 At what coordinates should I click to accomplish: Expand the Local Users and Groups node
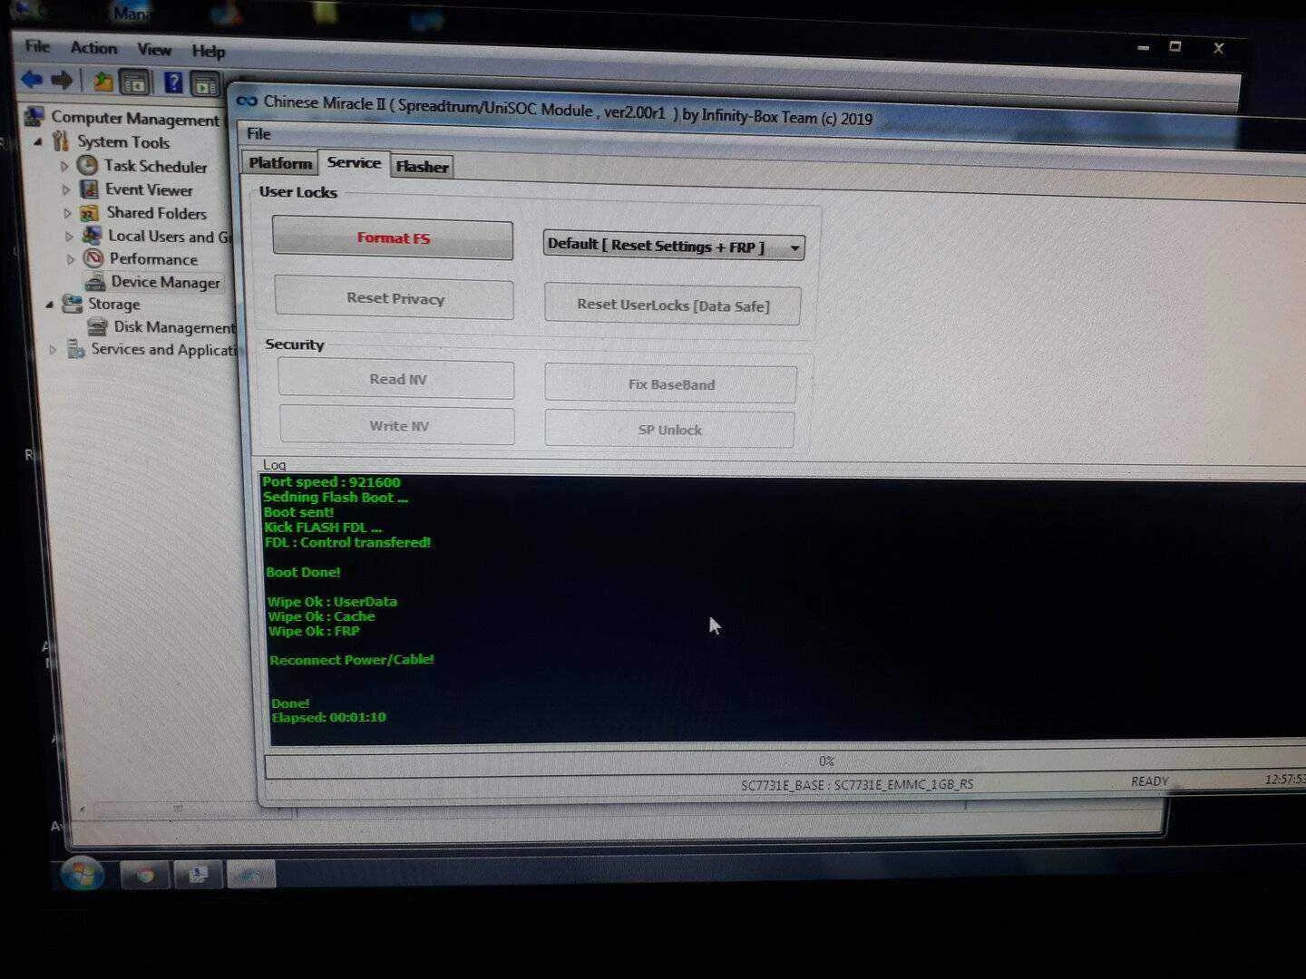(70, 237)
